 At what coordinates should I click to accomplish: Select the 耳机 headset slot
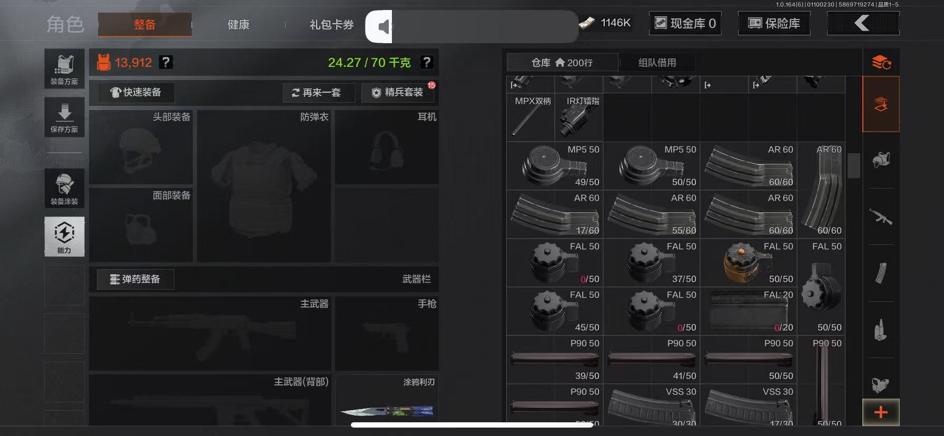(x=387, y=147)
